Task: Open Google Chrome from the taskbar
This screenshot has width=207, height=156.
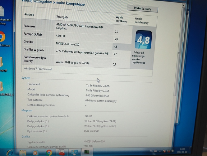Action: click(x=49, y=153)
